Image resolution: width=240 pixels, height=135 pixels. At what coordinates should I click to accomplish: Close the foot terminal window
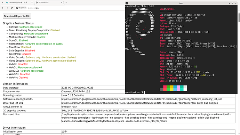[x=236, y=3]
